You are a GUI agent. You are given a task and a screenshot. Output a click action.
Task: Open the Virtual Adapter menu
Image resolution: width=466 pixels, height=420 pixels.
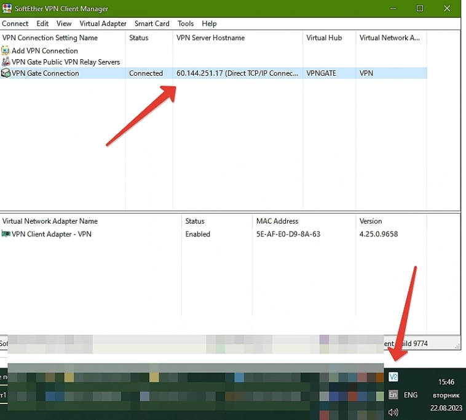(x=103, y=23)
